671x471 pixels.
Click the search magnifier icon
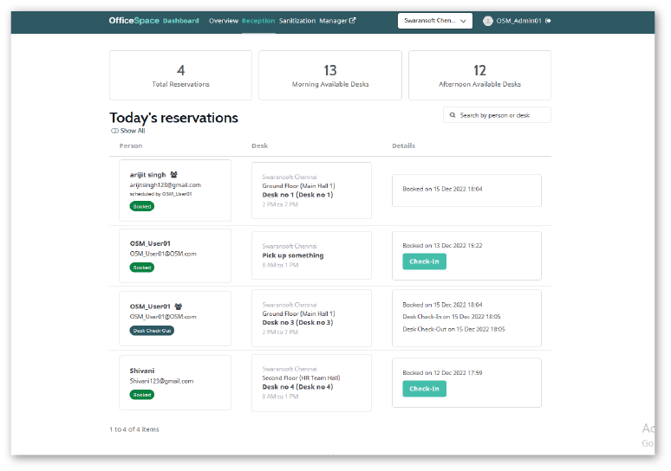tap(453, 115)
